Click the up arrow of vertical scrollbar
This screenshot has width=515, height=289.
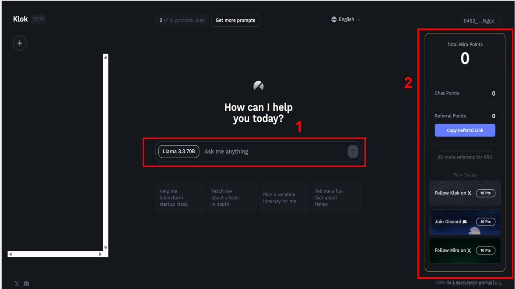point(106,57)
